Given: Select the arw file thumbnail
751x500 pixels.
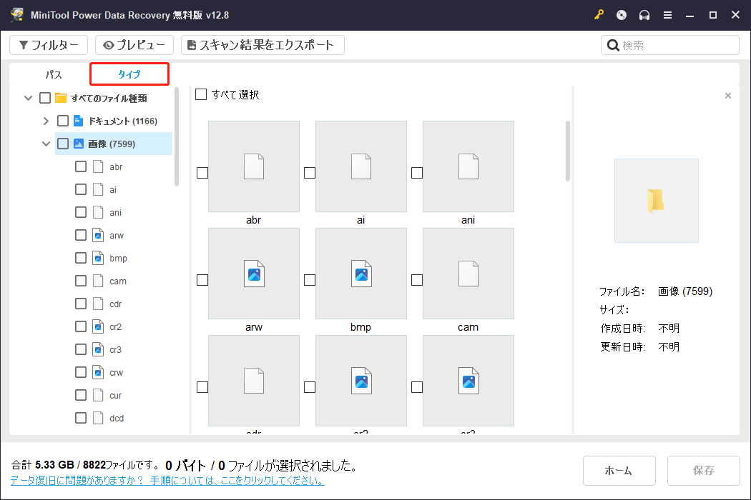Looking at the screenshot, I should pos(253,273).
